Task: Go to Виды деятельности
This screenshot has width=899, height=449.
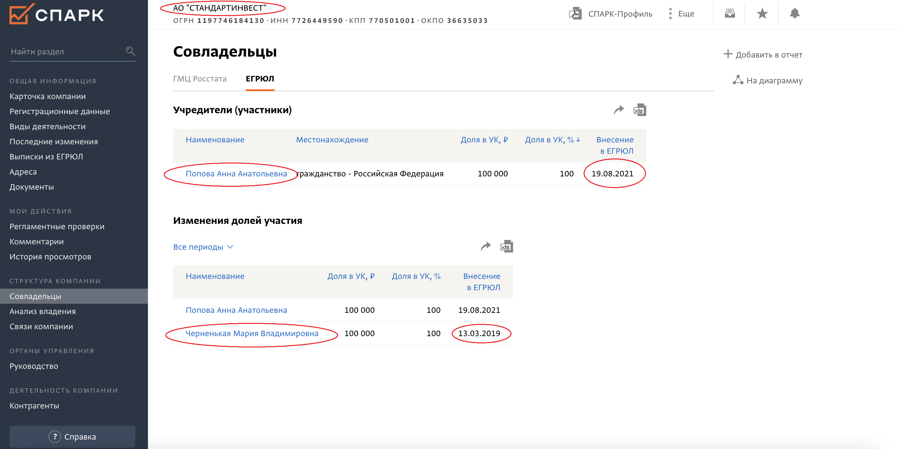Action: coord(48,126)
